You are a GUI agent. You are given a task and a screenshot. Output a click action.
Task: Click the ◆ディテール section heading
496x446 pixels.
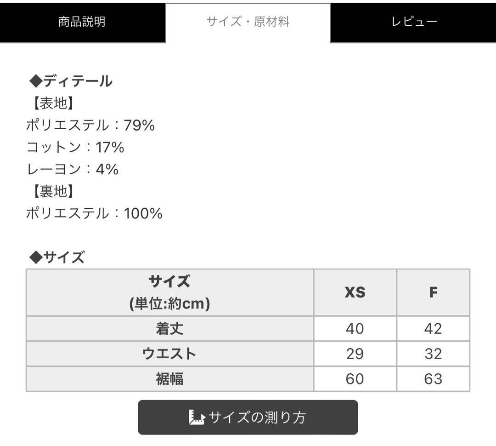pos(71,80)
